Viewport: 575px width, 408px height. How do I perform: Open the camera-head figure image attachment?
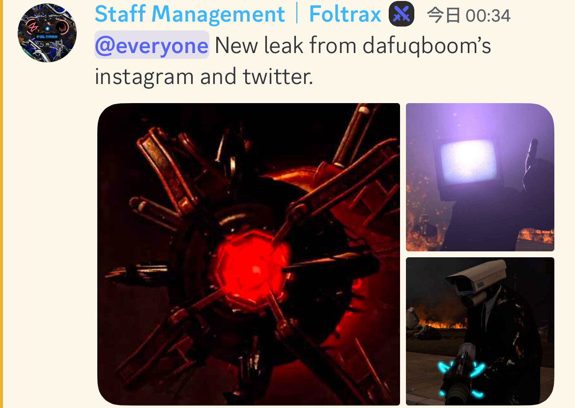pos(480,331)
